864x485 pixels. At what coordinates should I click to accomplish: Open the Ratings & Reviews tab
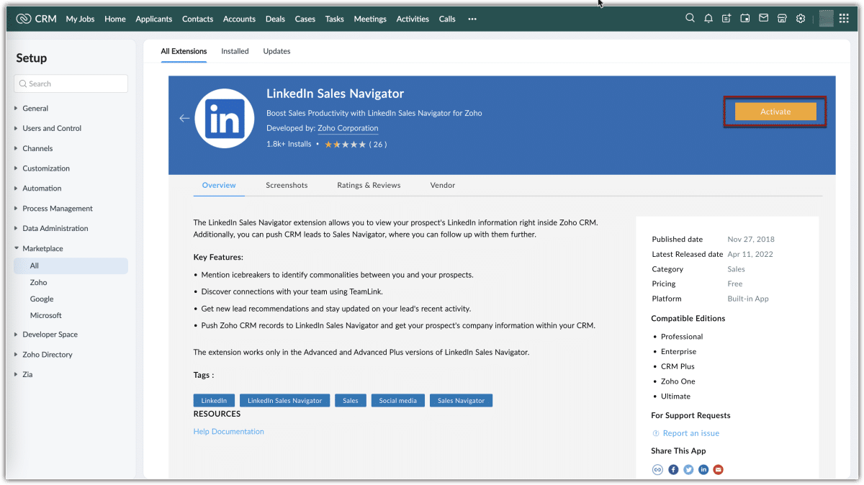(x=369, y=186)
